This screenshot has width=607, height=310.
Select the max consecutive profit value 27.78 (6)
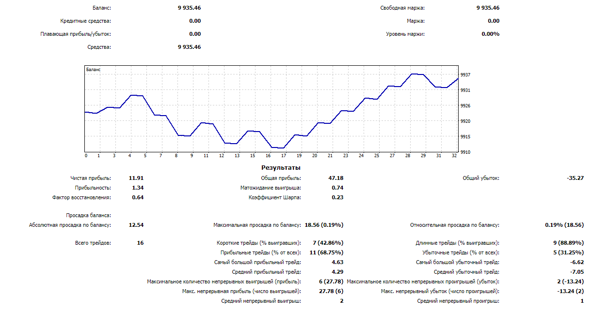pos(331,291)
